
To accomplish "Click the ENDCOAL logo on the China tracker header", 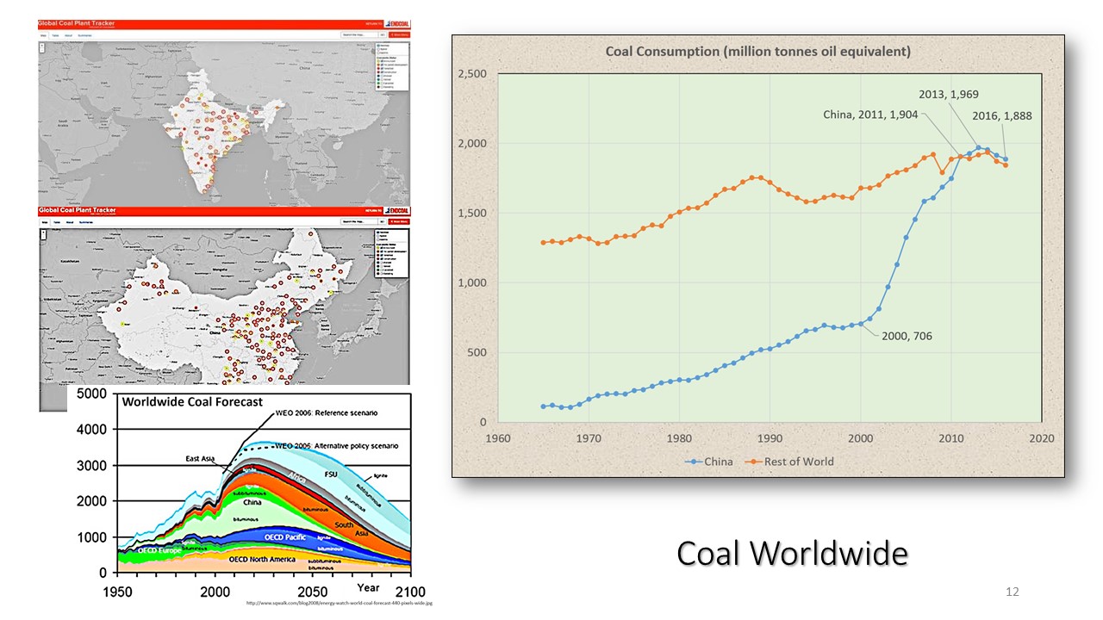I will coord(397,211).
